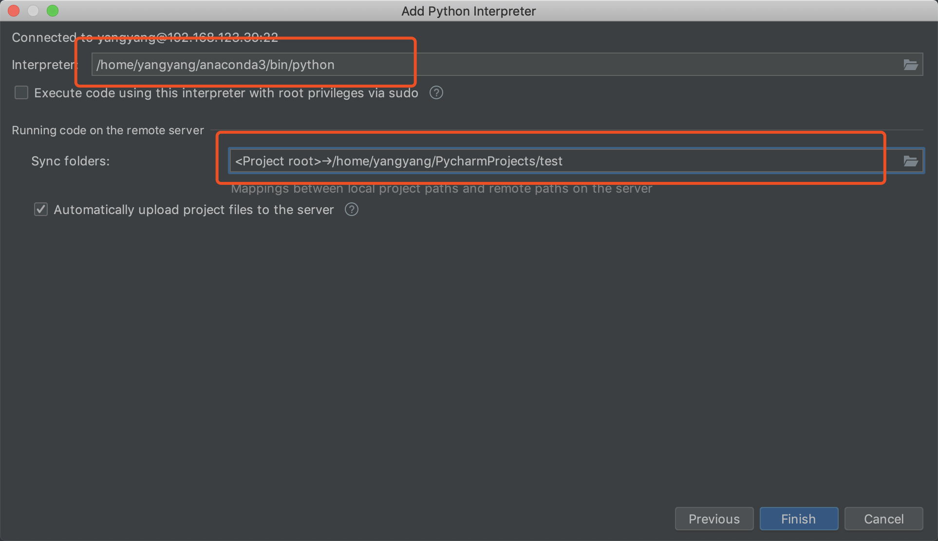This screenshot has height=541, width=938.
Task: Click the 'Sync folders:' label
Action: (70, 161)
